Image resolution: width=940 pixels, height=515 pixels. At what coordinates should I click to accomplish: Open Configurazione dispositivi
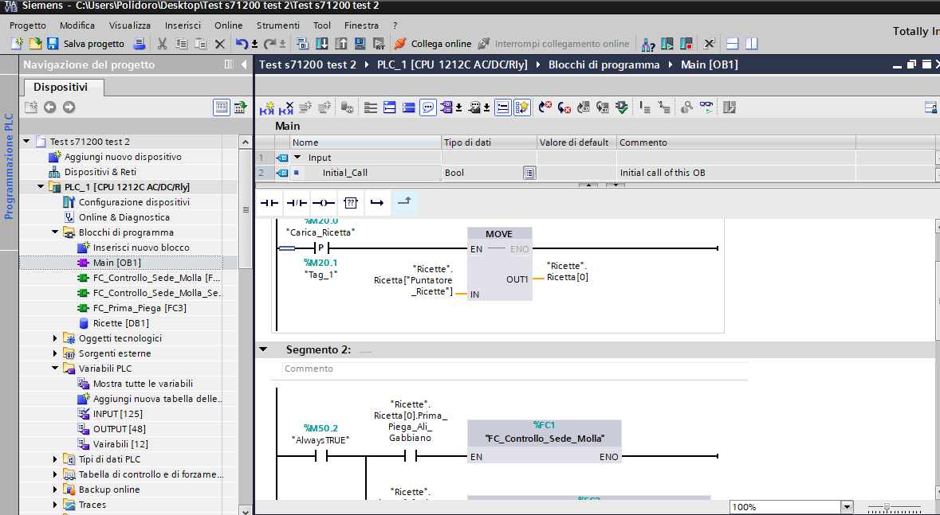pos(134,202)
